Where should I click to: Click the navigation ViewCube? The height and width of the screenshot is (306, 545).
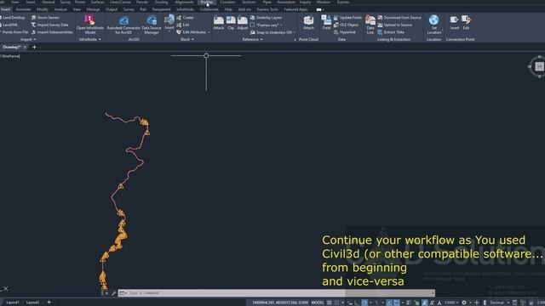tap(539, 66)
